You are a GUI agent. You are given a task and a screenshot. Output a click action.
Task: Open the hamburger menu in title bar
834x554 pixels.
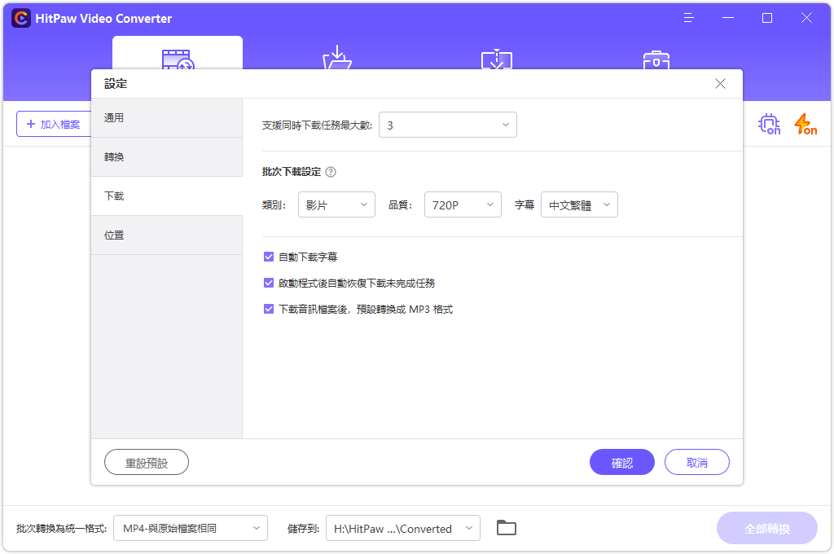[x=689, y=18]
